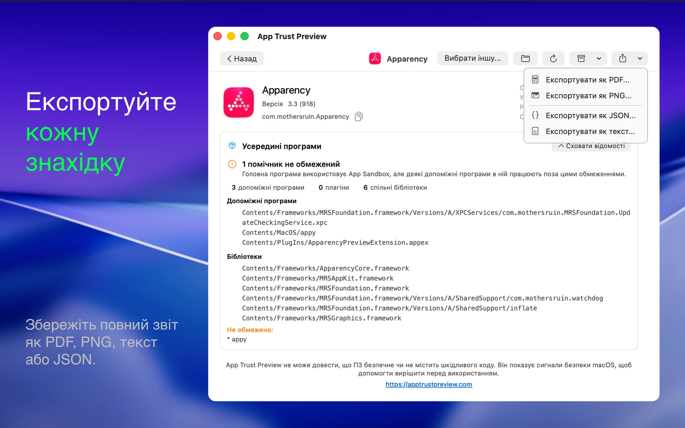The width and height of the screenshot is (685, 428).
Task: Click the JSON braces icon in export menu
Action: tap(535, 115)
